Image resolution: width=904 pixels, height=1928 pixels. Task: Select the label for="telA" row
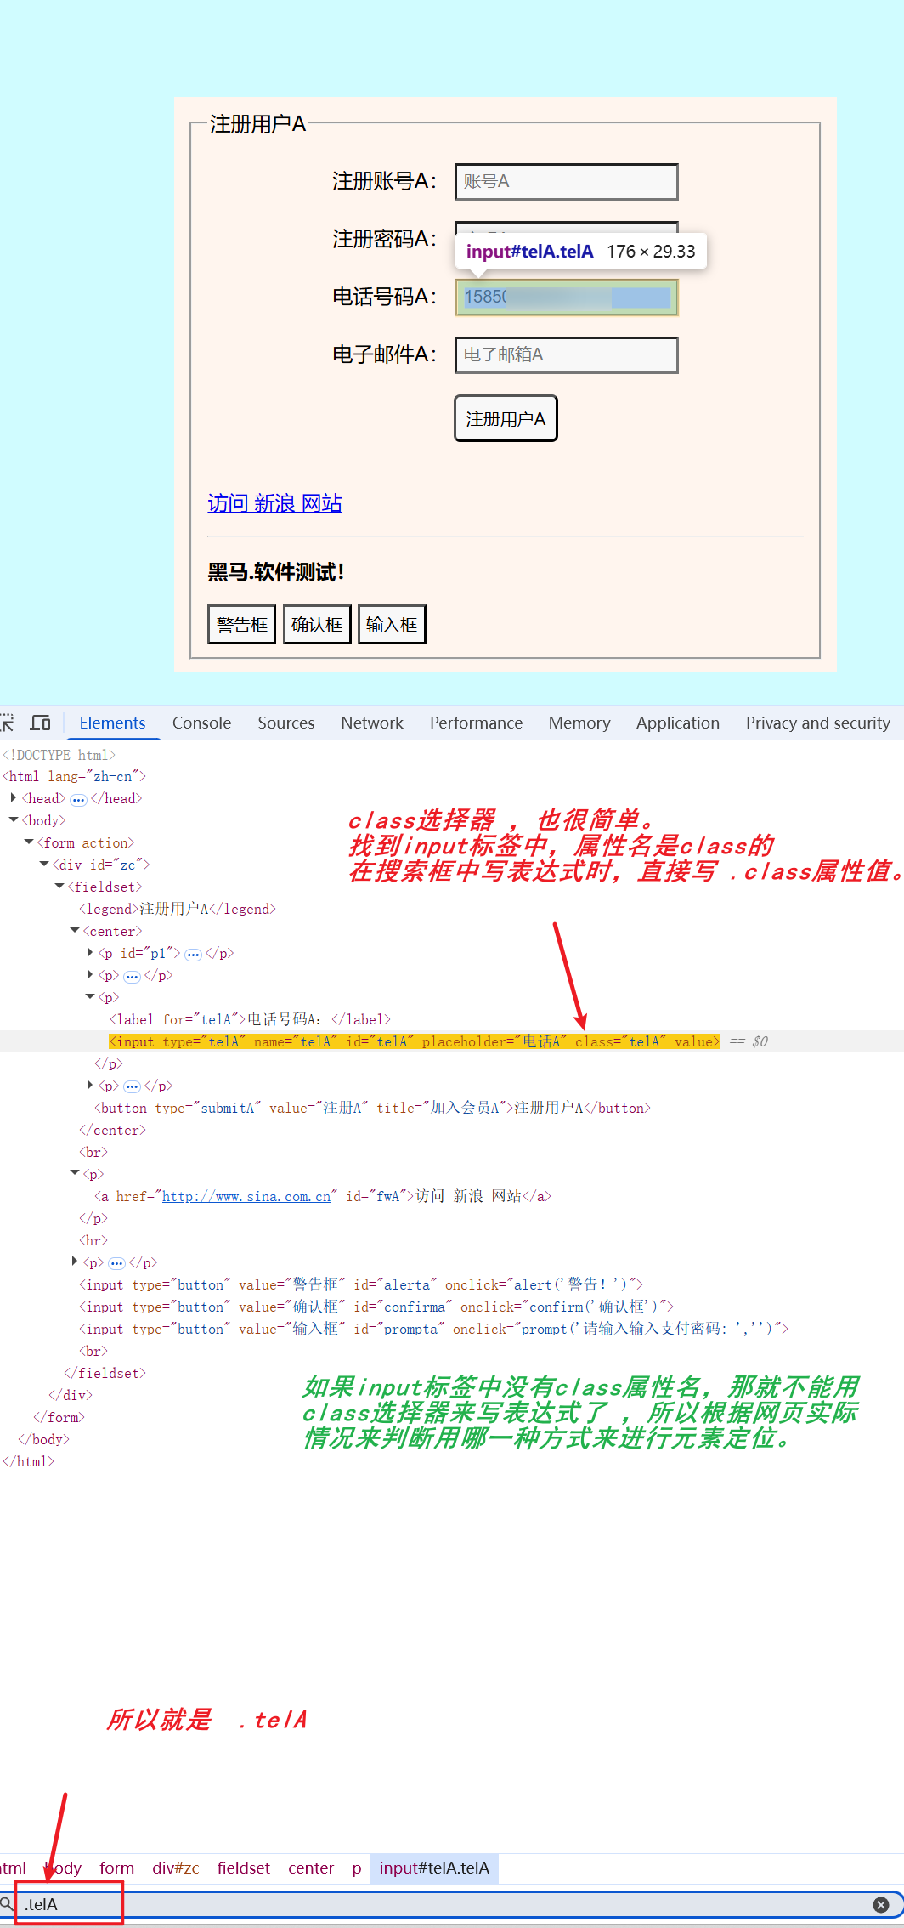click(x=250, y=1019)
